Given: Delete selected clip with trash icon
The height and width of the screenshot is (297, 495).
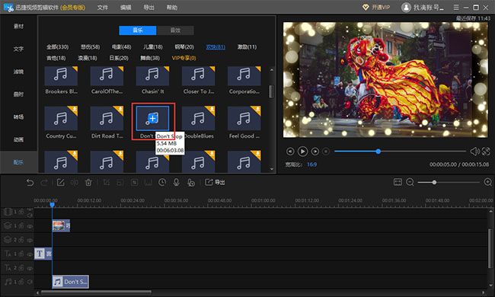Looking at the screenshot, I should [88, 183].
